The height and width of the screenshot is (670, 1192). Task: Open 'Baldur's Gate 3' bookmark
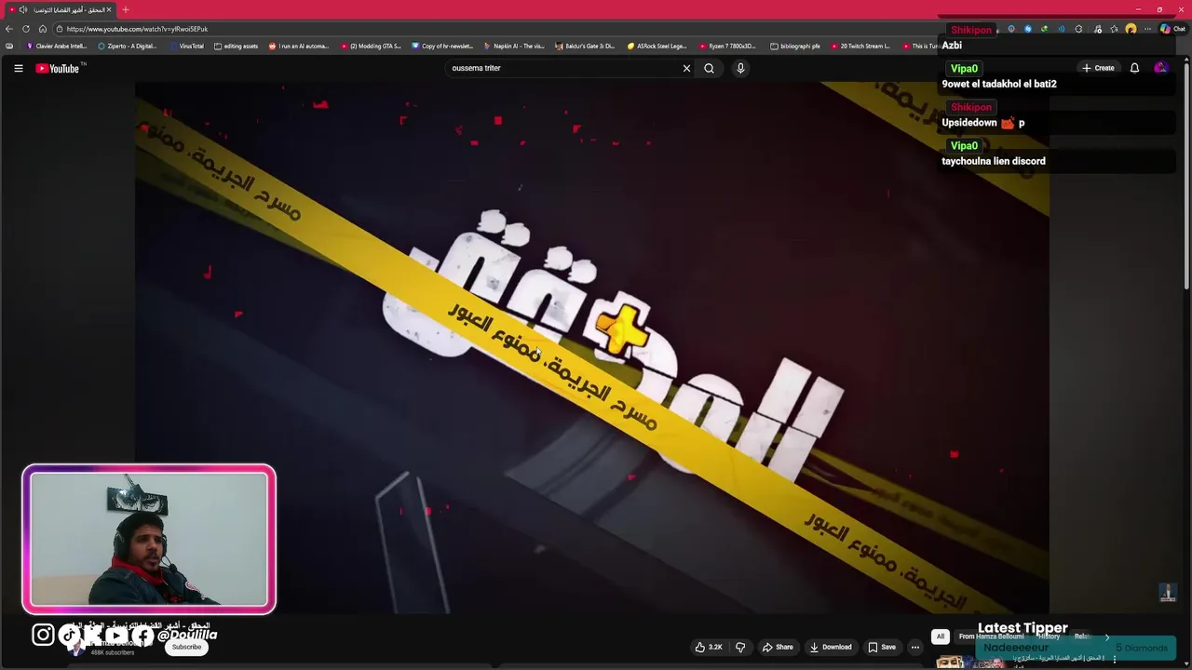(585, 46)
